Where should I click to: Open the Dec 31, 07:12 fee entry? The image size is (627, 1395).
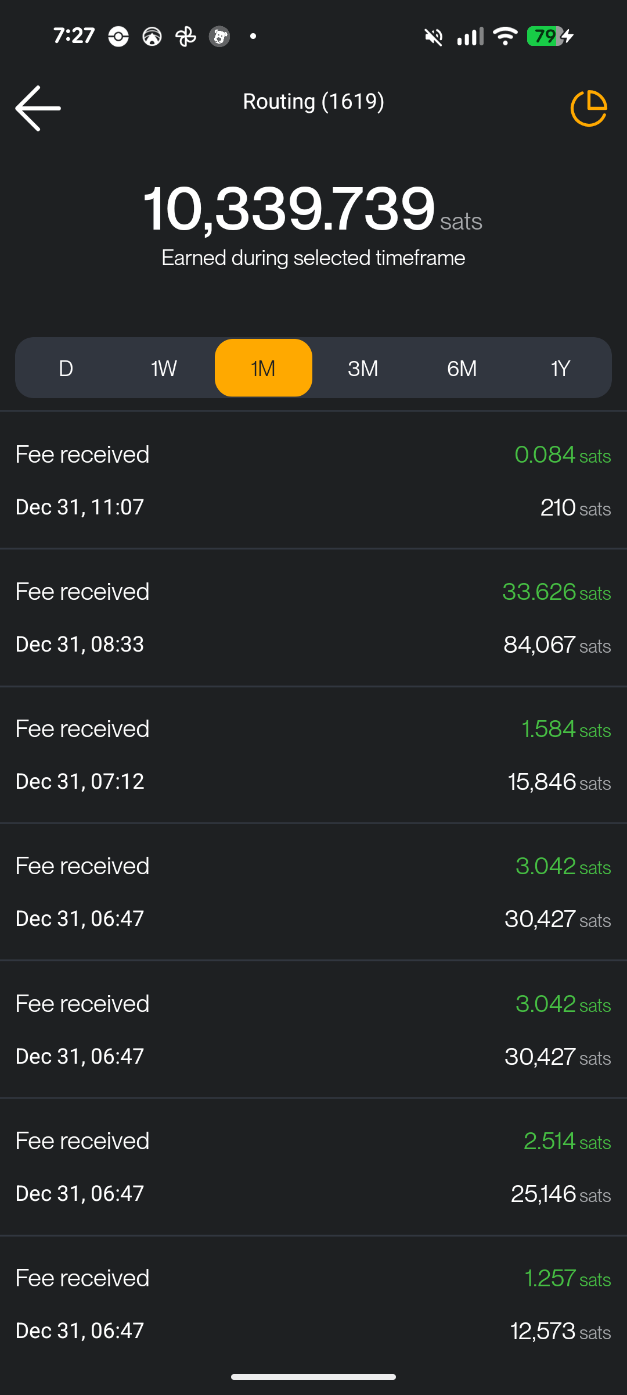coord(313,755)
